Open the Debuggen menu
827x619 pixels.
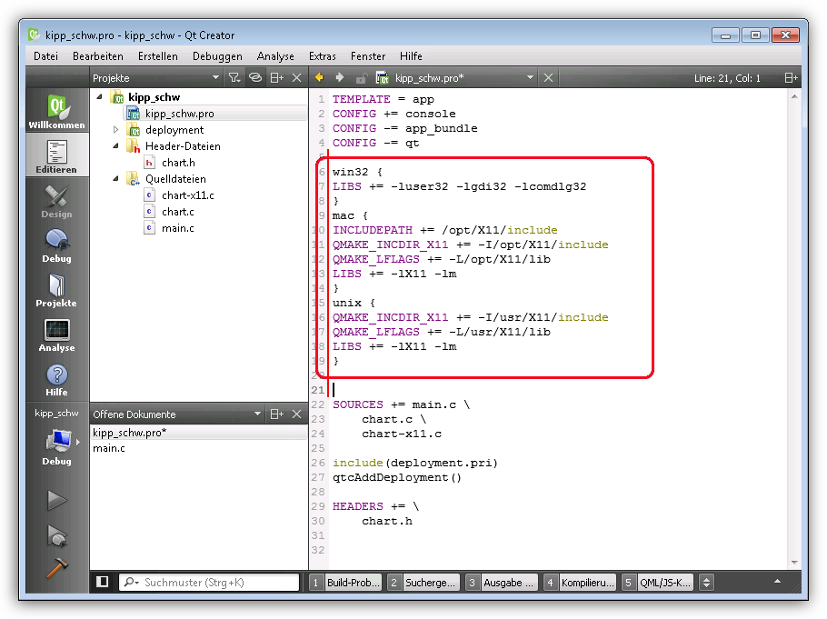(x=217, y=56)
